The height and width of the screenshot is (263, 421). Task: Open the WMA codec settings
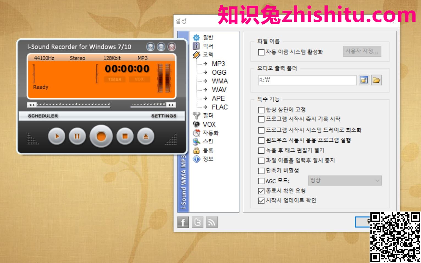coord(220,81)
